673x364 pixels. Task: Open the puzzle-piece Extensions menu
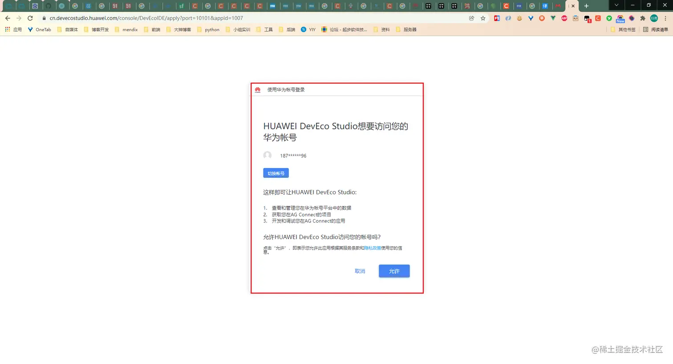(x=643, y=18)
